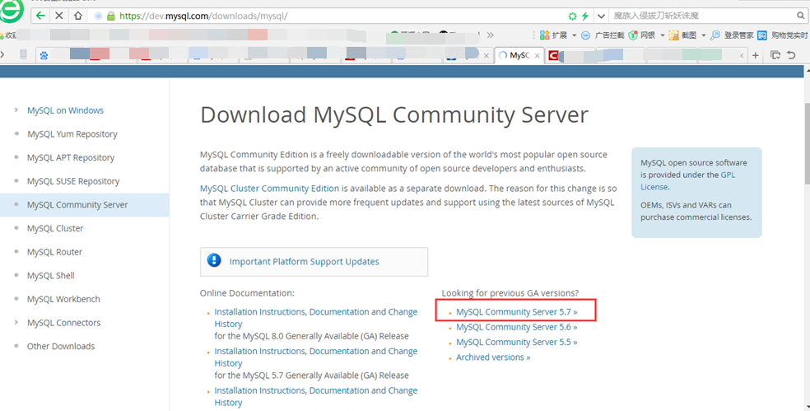Open MySQL SUSE Repository

[x=73, y=181]
